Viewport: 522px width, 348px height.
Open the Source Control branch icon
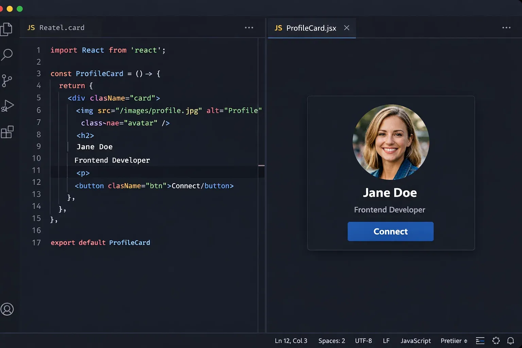(6, 81)
